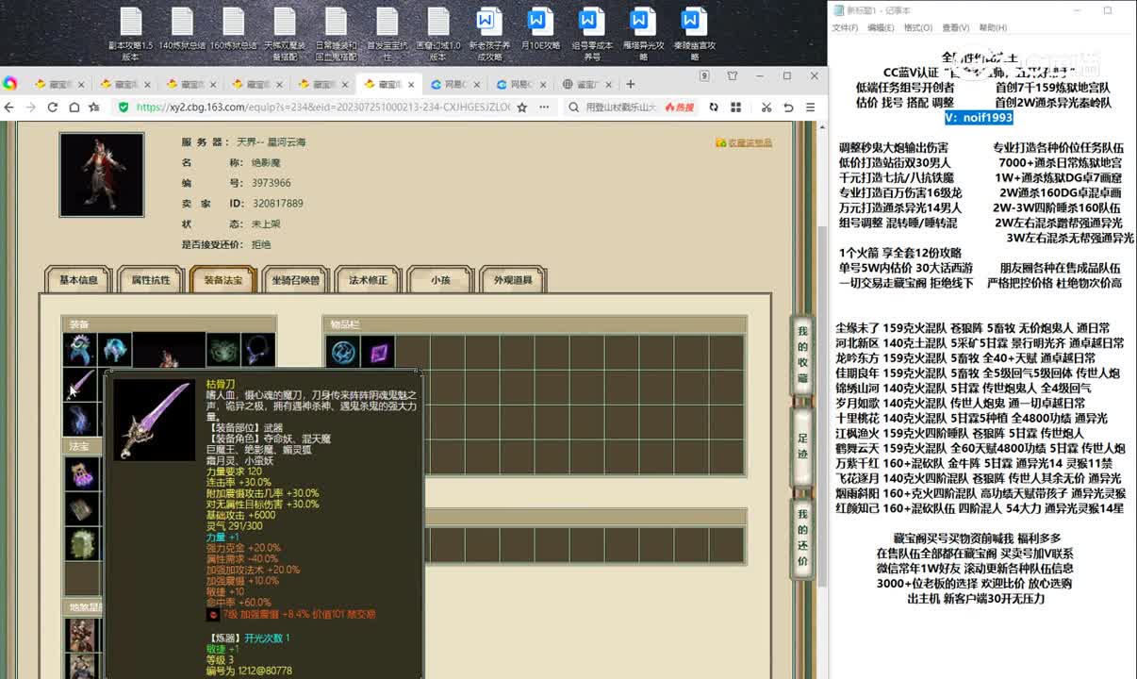Open the browser apps grid icon
The image size is (1137, 679).
(735, 108)
